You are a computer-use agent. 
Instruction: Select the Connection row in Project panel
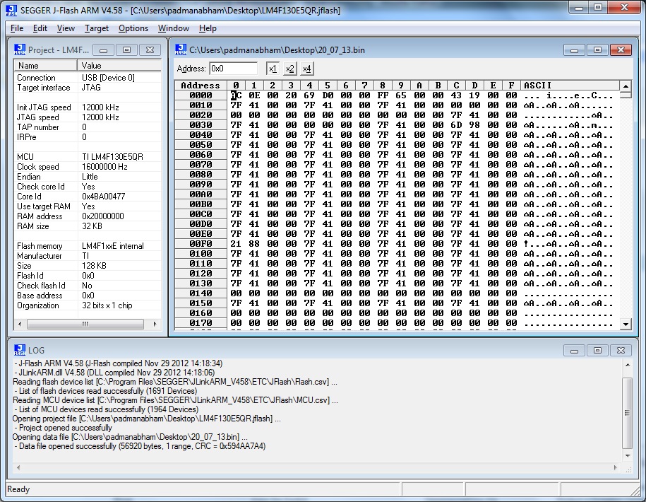click(88, 78)
